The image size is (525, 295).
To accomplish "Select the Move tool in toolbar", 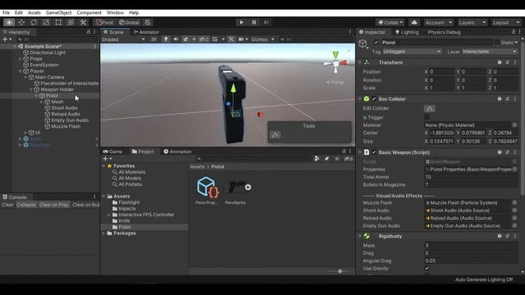I will click(21, 22).
